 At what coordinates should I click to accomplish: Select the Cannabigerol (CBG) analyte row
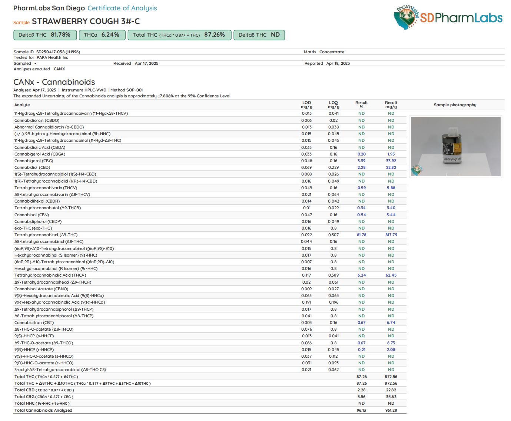(x=34, y=161)
